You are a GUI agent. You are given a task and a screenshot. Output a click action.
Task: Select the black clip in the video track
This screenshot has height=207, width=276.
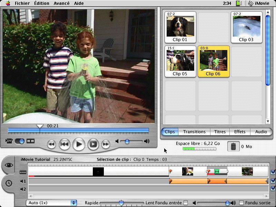pos(98,171)
